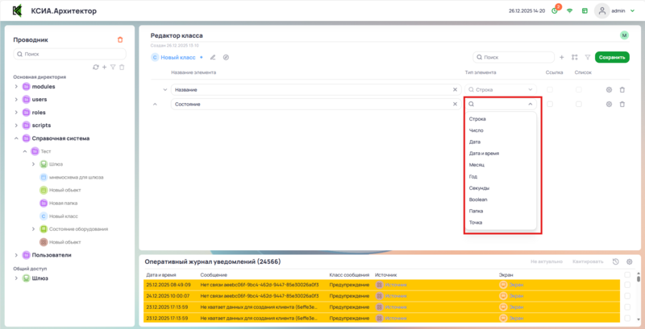The width and height of the screenshot is (645, 329).
Task: Click the notifications bell with orange badge
Action: pyautogui.click(x=555, y=11)
